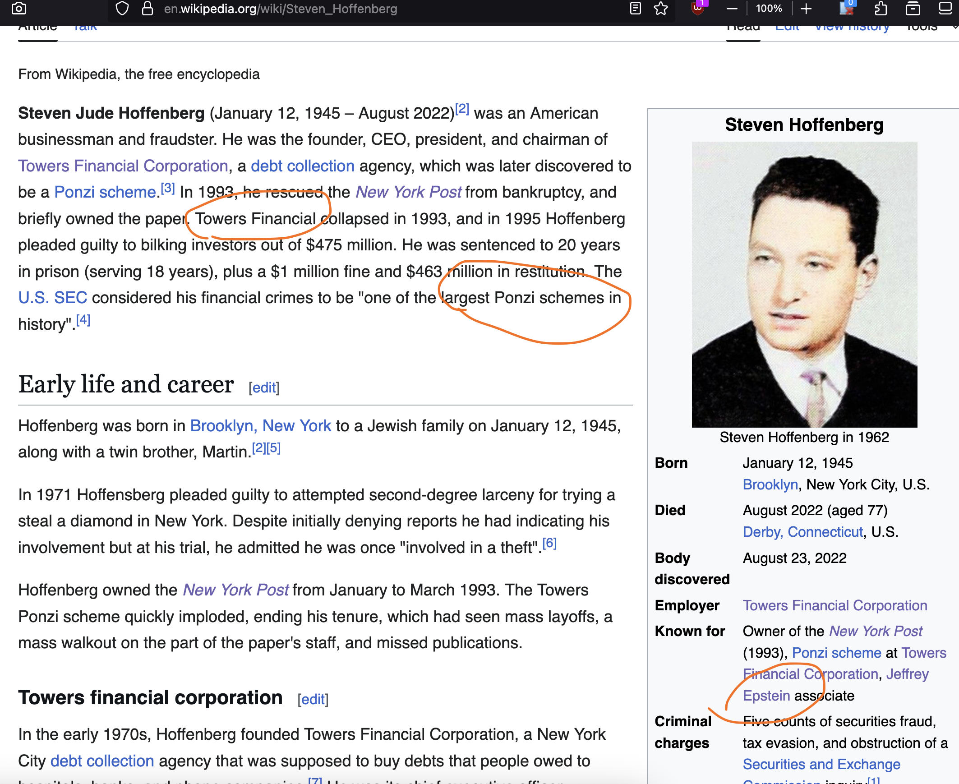Image resolution: width=959 pixels, height=784 pixels.
Task: Open the Ponzi scheme link in intro
Action: click(x=105, y=192)
